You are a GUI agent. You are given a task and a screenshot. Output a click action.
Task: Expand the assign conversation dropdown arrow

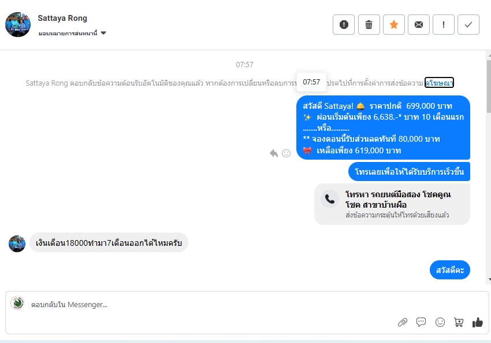pyautogui.click(x=103, y=33)
